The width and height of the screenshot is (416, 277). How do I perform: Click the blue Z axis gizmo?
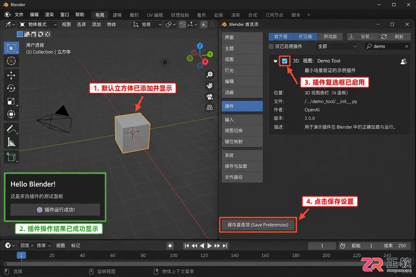pyautogui.click(x=200, y=46)
